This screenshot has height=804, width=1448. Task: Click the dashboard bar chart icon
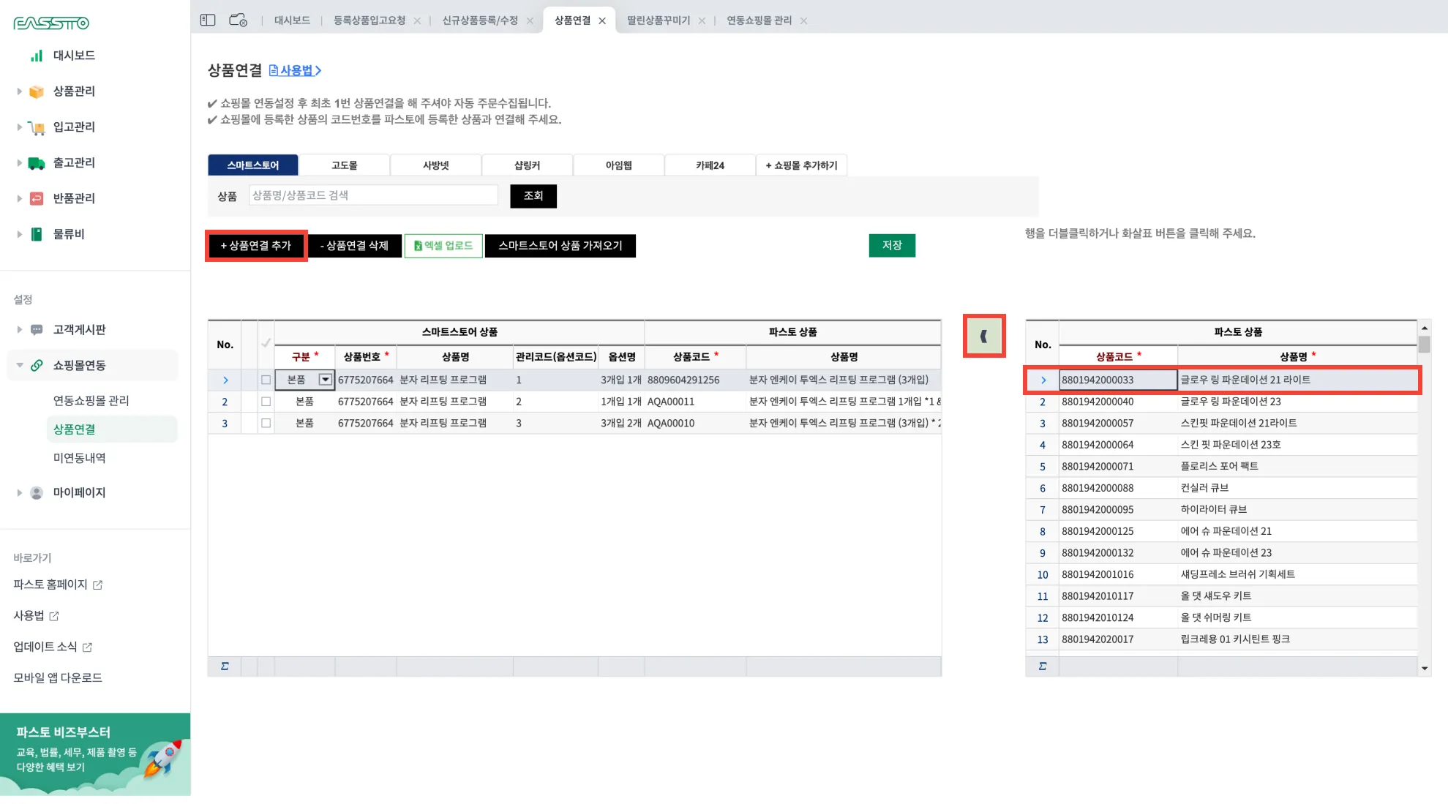tap(36, 56)
